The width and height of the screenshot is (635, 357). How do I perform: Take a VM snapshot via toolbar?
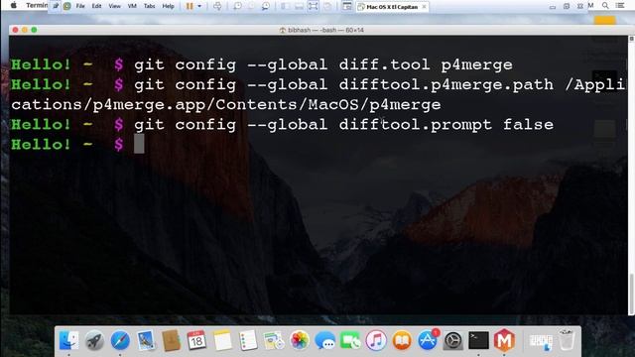(238, 6)
